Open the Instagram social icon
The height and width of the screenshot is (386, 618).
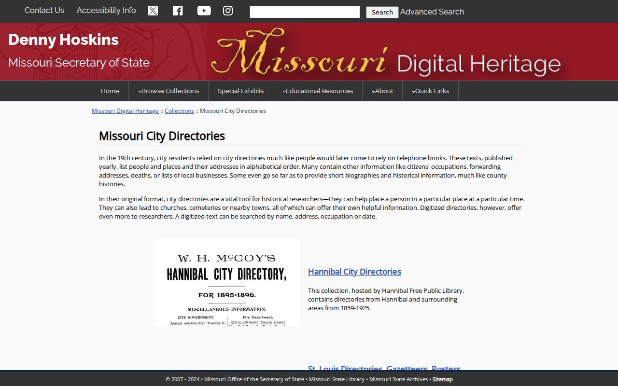228,11
